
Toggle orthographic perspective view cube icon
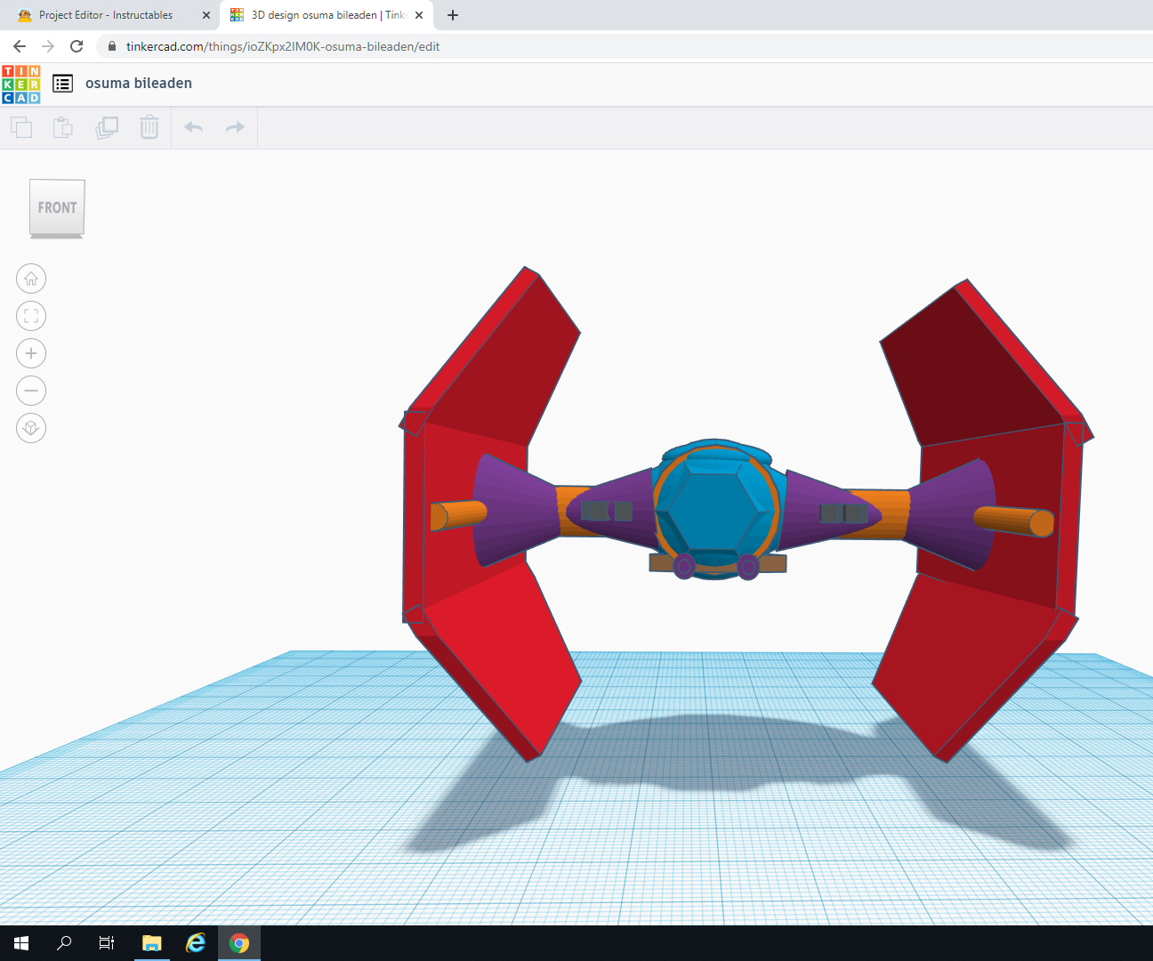pos(31,428)
